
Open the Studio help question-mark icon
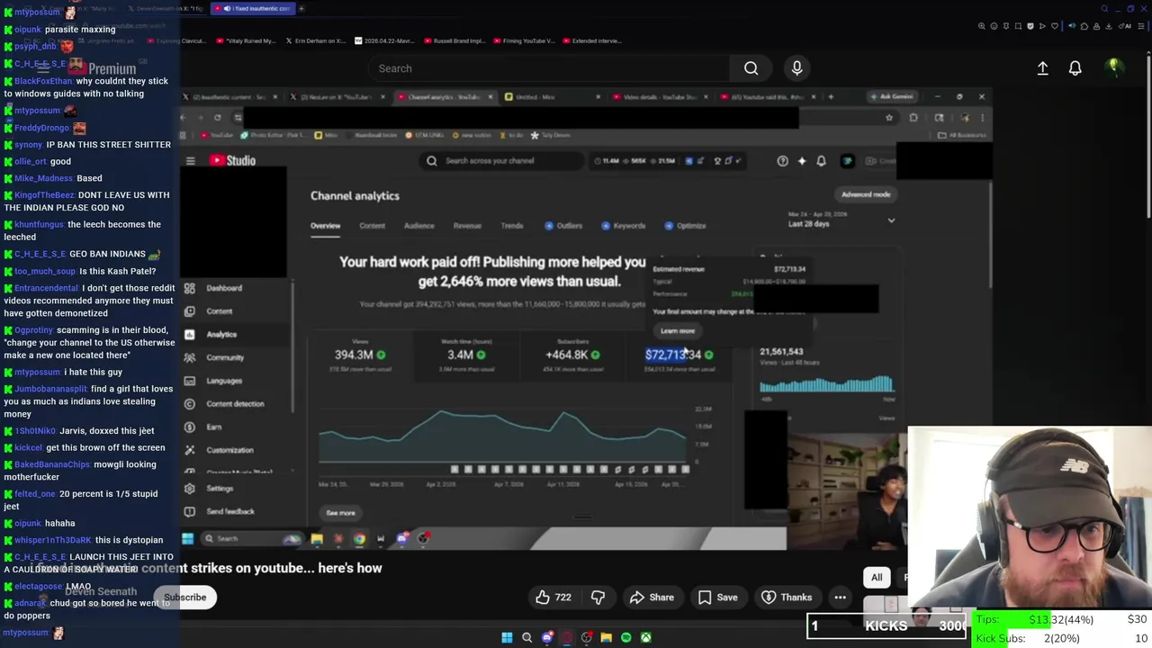(782, 161)
